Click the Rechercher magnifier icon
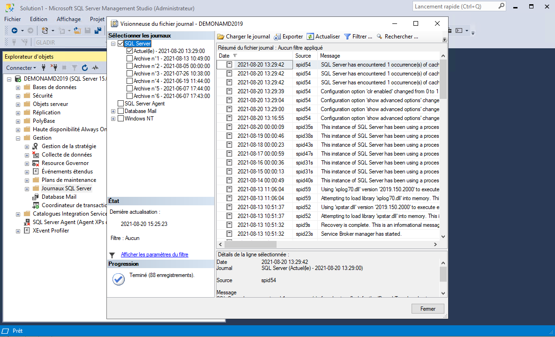Viewport: 555px width, 337px height. (380, 37)
